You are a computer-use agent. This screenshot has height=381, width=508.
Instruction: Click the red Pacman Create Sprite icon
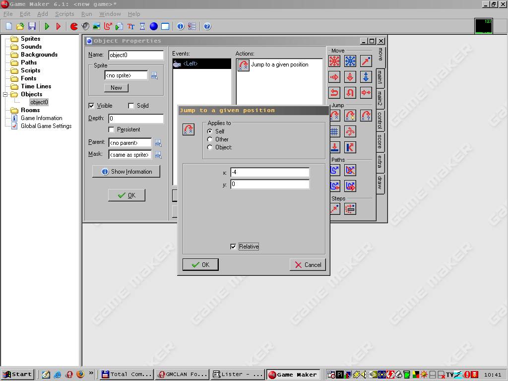point(74,26)
